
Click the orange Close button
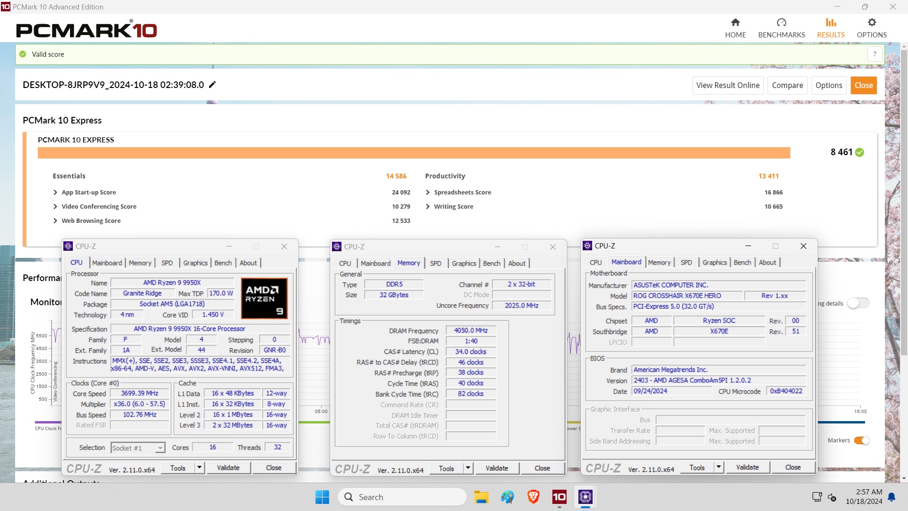click(x=864, y=85)
